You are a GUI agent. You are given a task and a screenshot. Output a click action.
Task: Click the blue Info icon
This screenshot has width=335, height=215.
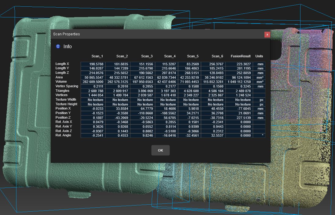coord(58,46)
